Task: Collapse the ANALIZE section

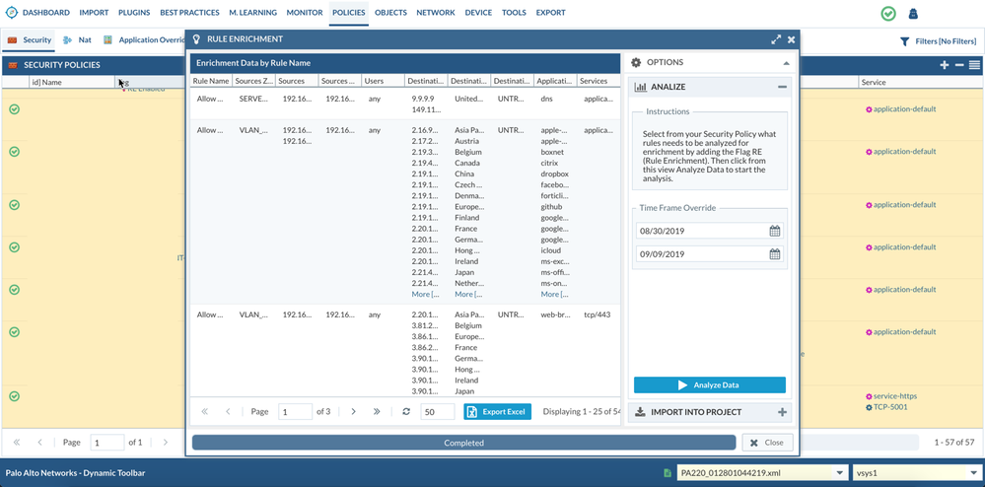Action: pyautogui.click(x=782, y=87)
